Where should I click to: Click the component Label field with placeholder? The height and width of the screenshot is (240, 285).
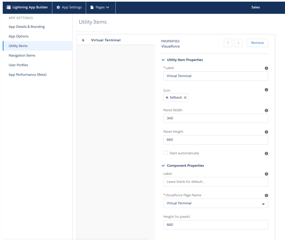tap(216, 182)
